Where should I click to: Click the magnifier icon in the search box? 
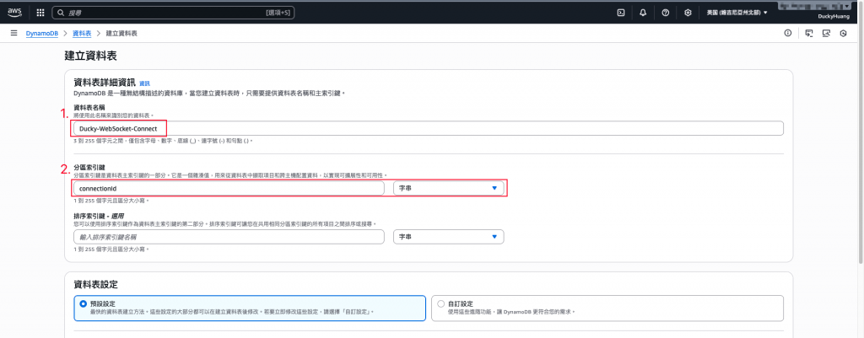coord(61,12)
